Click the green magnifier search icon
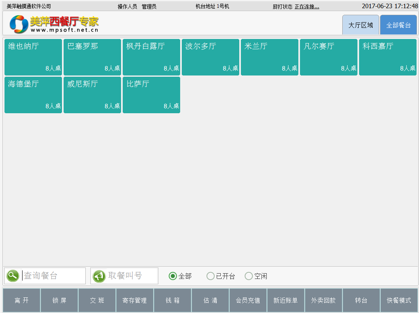The height and width of the screenshot is (313, 419). pos(13,276)
